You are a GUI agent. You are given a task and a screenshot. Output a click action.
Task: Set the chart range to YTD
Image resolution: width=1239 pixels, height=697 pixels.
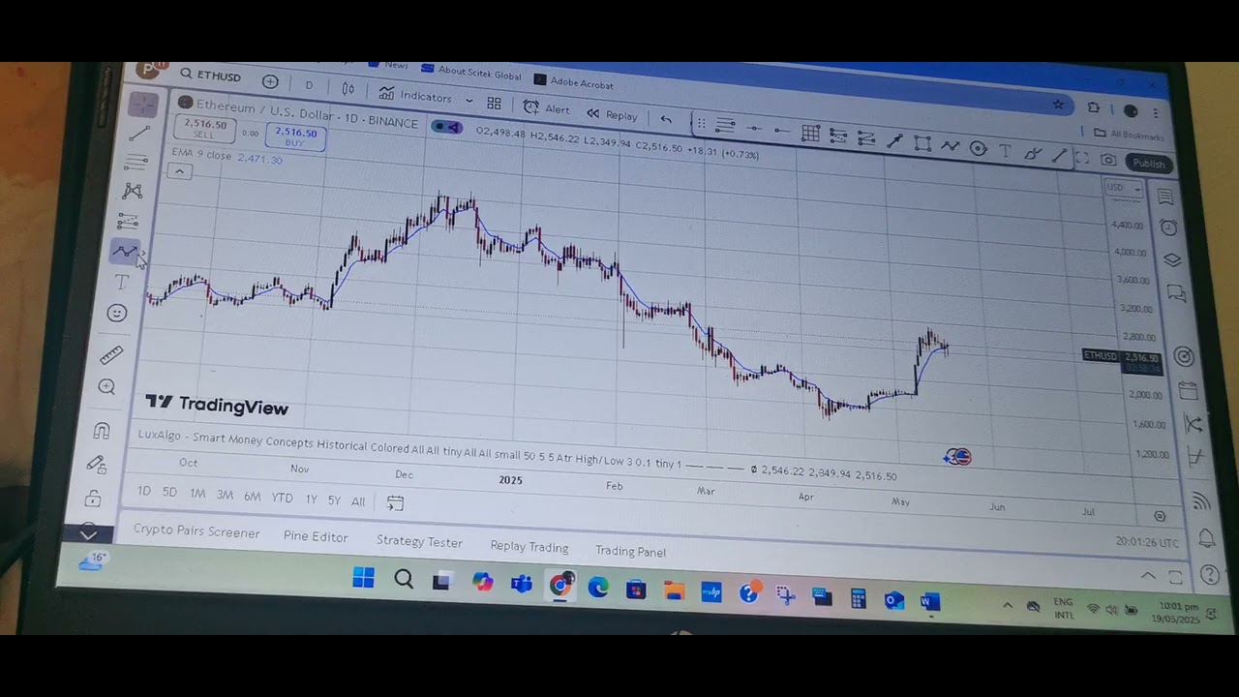point(282,498)
